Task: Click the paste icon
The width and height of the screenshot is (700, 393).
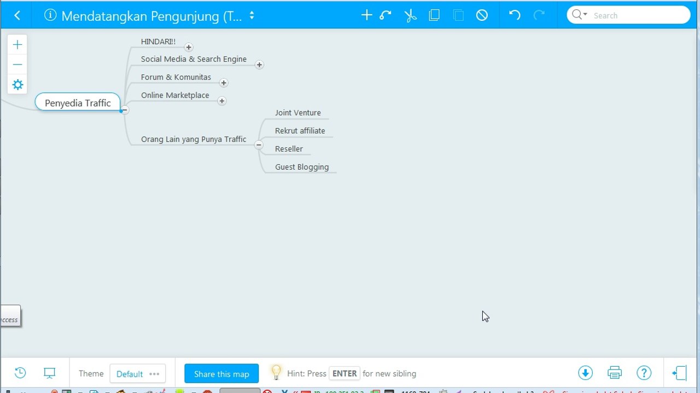Action: coord(458,15)
